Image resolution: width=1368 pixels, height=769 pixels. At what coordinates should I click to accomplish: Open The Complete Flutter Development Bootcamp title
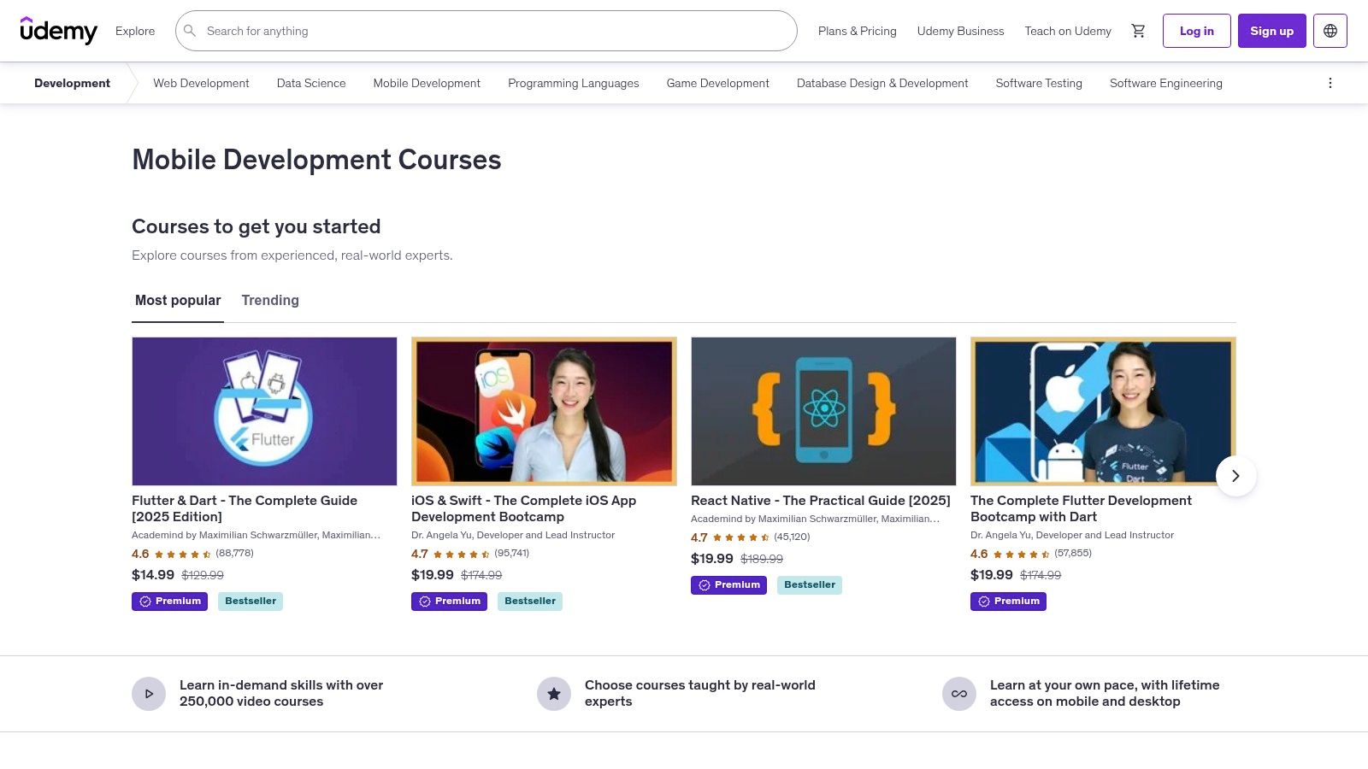point(1081,508)
